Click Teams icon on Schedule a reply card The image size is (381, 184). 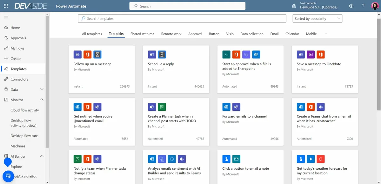tap(152, 55)
